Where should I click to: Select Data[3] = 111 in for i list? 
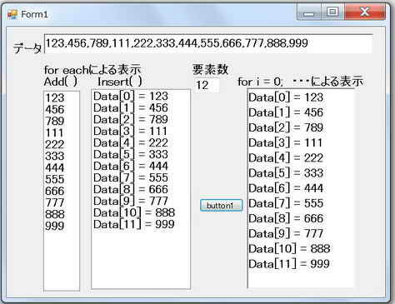(x=286, y=143)
